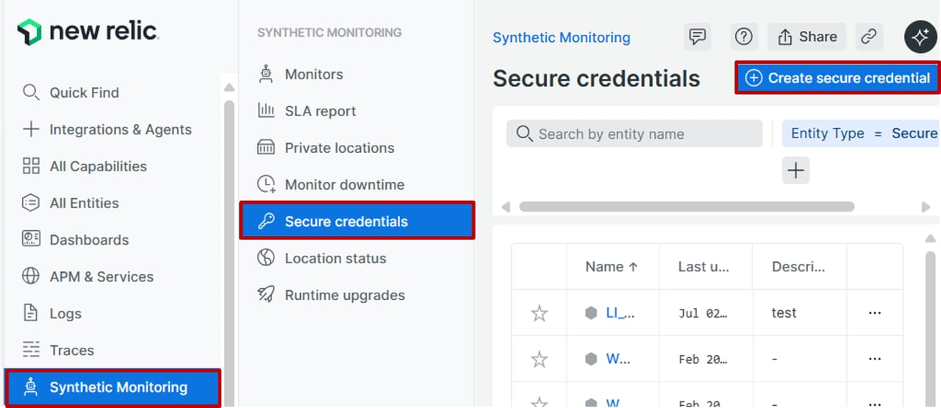Open the feedback chat bubble icon
Image resolution: width=941 pixels, height=408 pixels.
click(697, 37)
